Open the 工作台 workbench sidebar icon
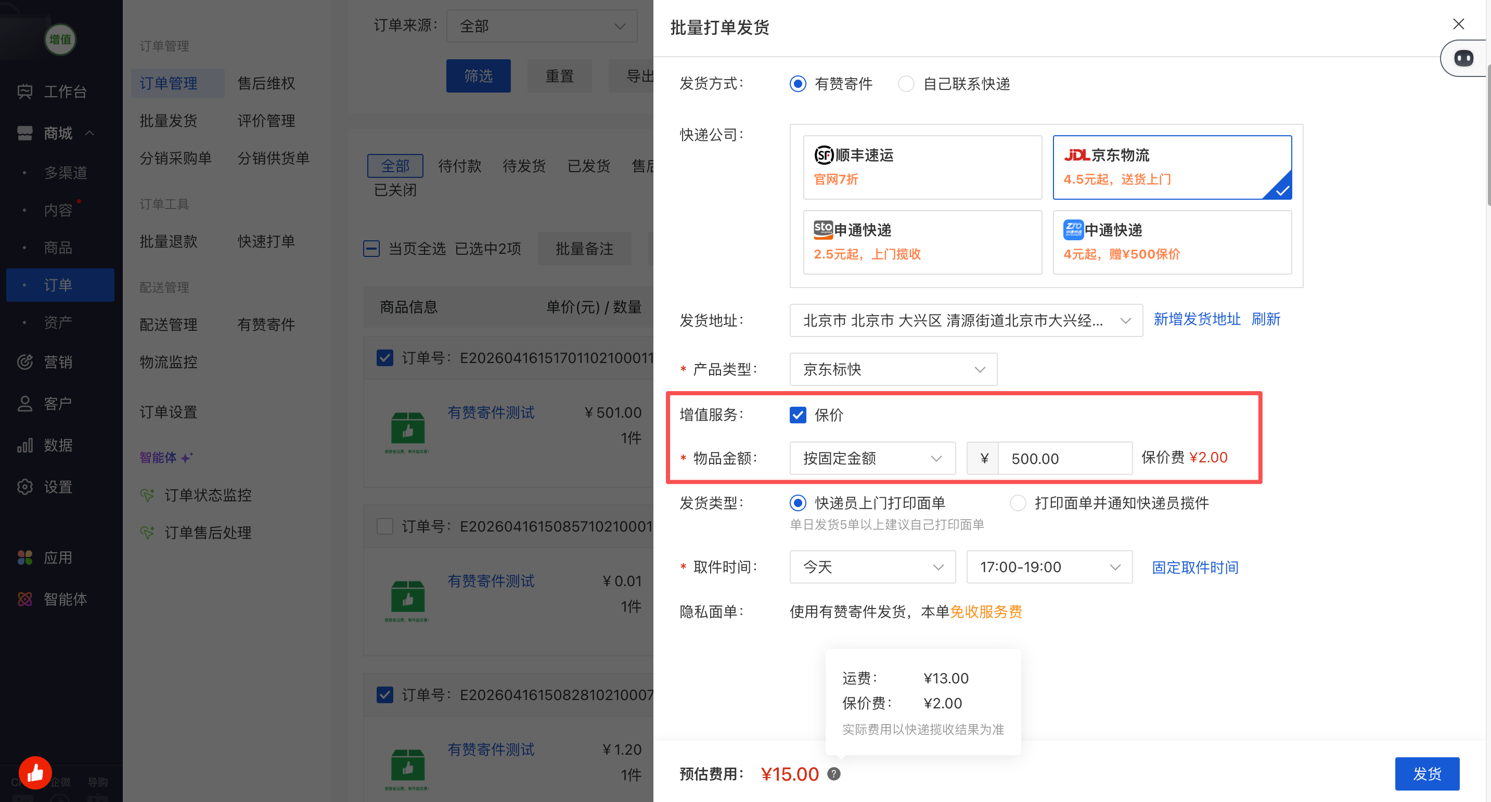1491x802 pixels. [x=25, y=92]
